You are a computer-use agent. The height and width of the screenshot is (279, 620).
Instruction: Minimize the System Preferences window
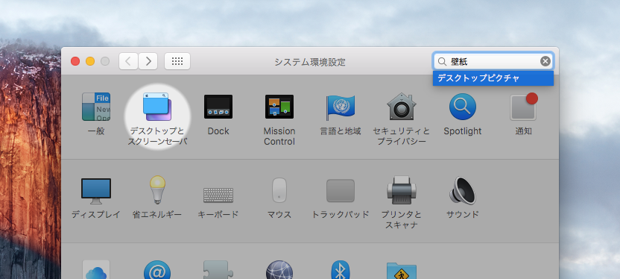(x=90, y=61)
